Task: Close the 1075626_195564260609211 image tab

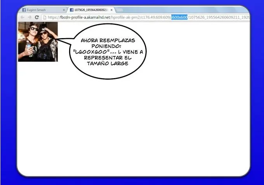Action: (x=111, y=10)
